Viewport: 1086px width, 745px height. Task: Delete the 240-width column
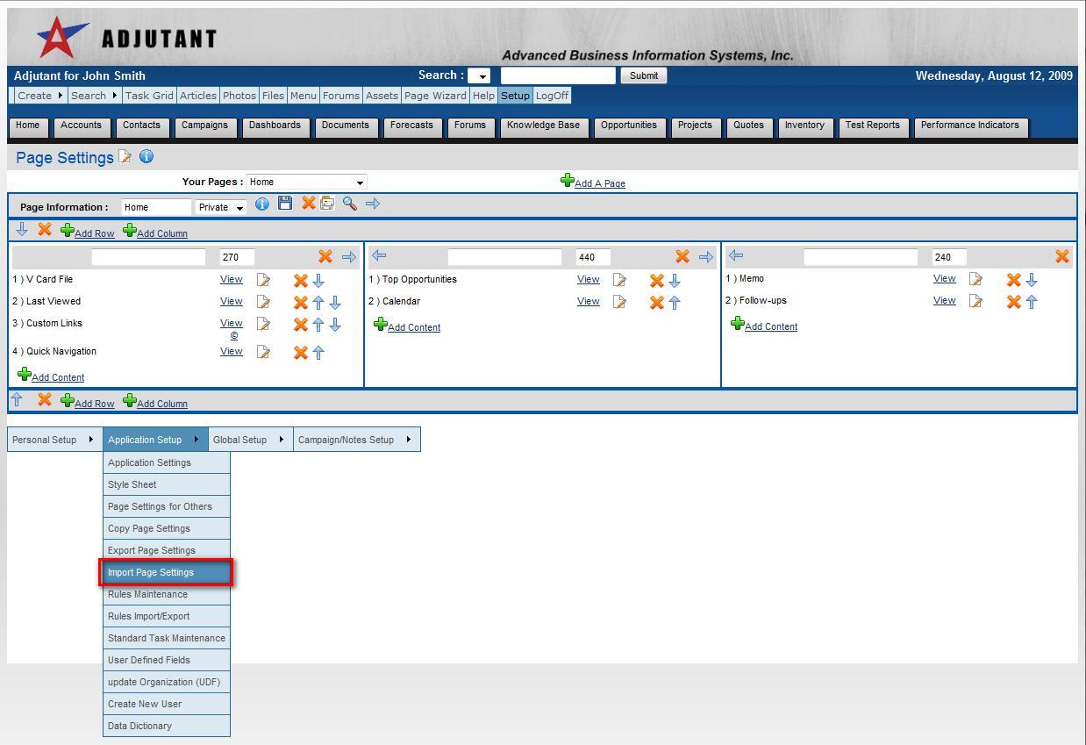pos(1061,256)
